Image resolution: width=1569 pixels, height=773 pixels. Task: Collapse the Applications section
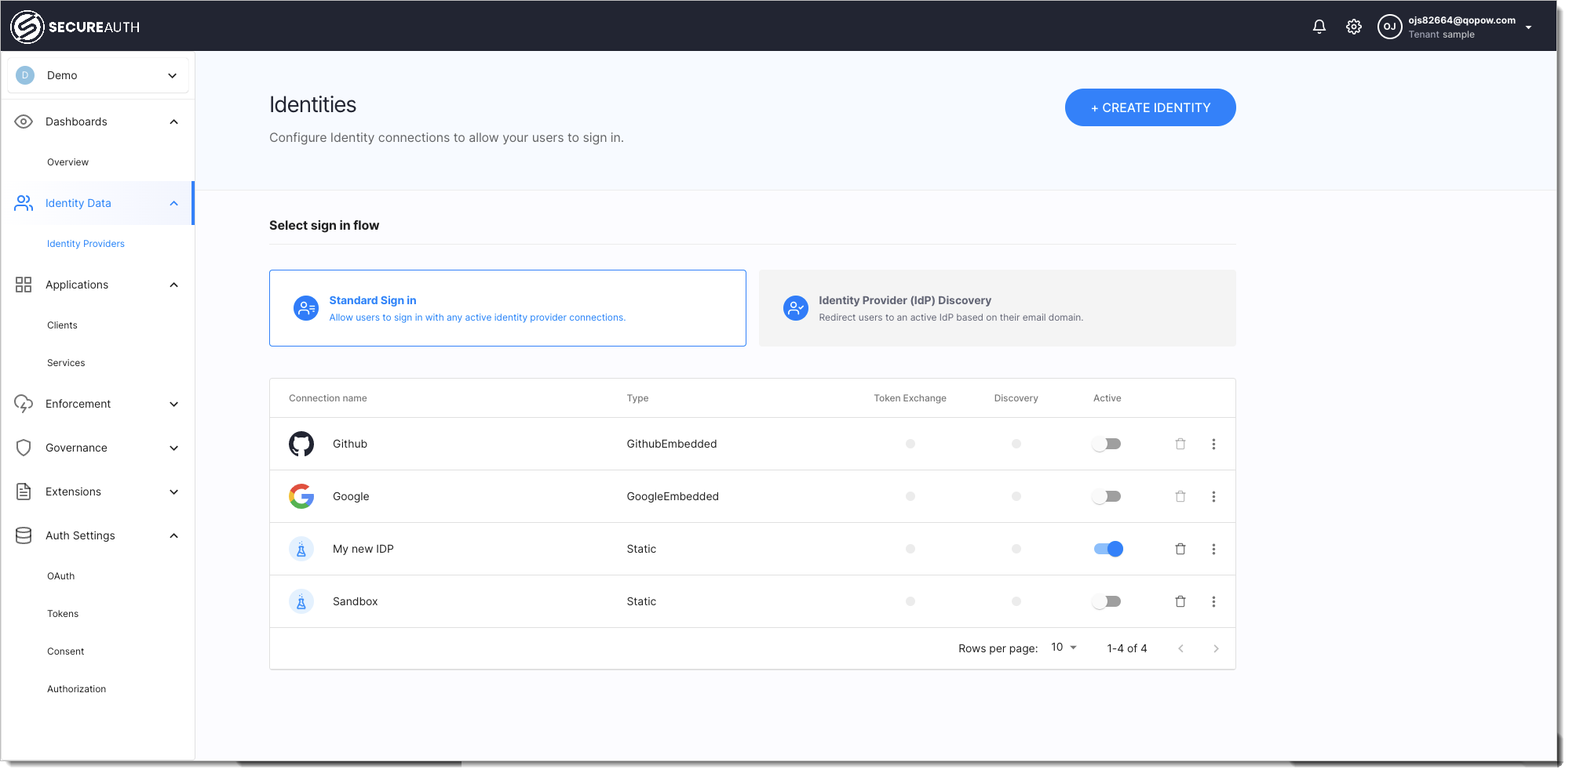[174, 285]
